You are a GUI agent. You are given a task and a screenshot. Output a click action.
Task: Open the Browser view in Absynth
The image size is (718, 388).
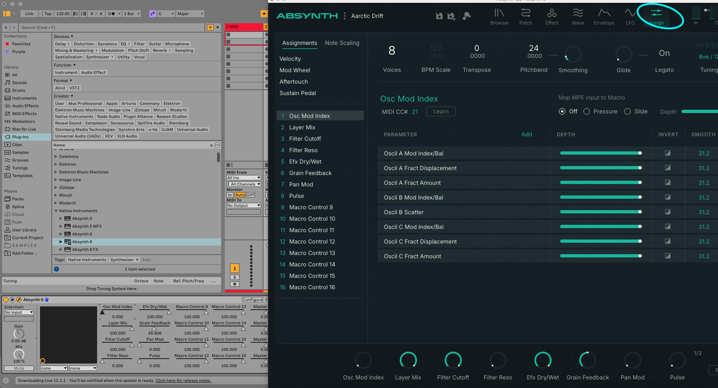[x=499, y=17]
